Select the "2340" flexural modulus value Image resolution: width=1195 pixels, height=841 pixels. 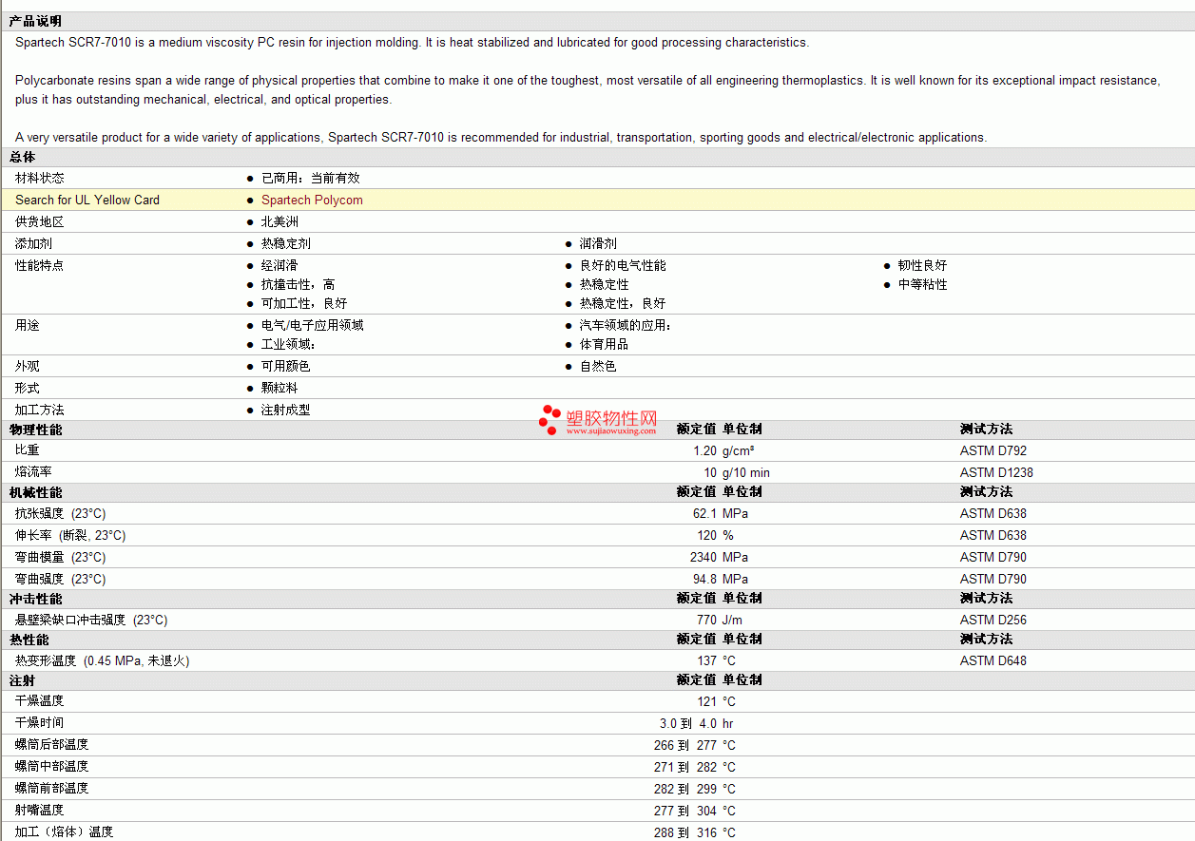coord(704,557)
